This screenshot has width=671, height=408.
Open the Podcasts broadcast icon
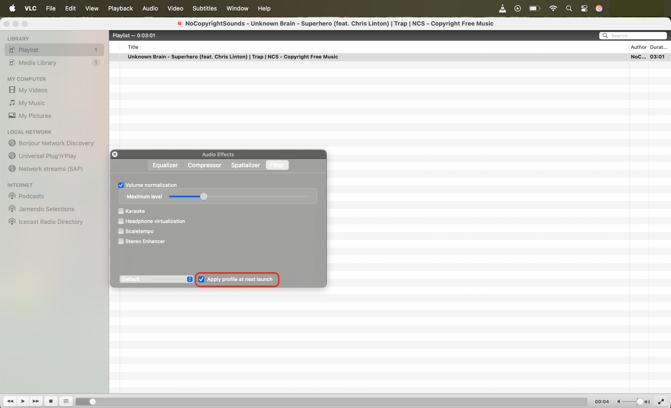click(x=12, y=196)
